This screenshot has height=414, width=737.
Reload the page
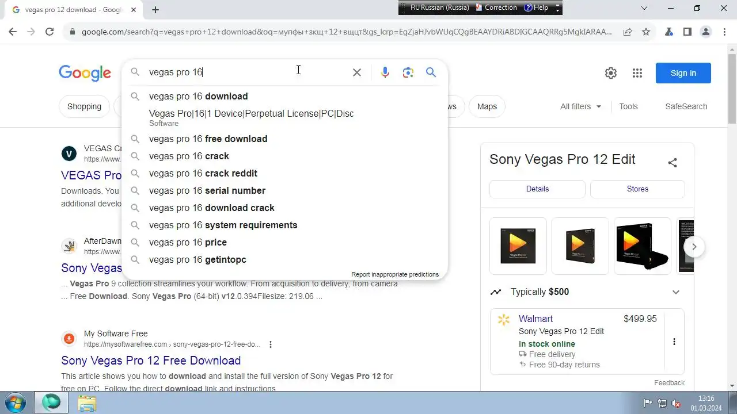50,32
